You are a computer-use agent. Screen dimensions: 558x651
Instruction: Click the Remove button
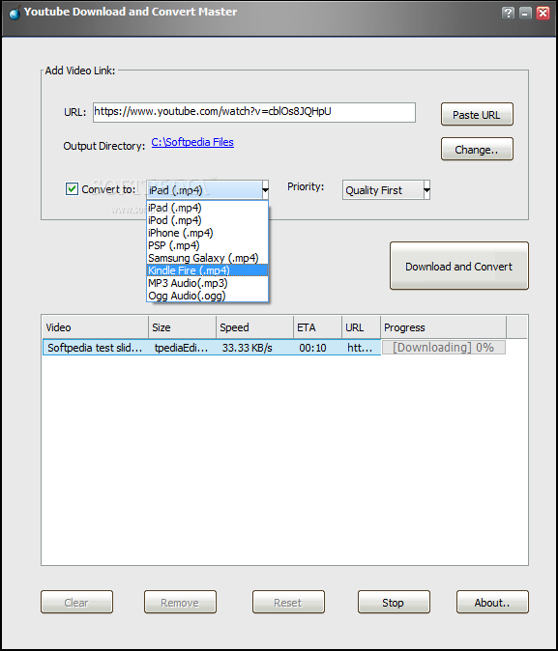click(180, 602)
